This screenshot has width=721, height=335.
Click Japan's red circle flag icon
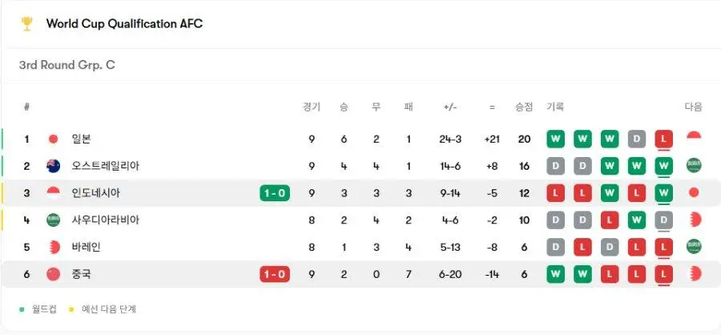[54, 139]
